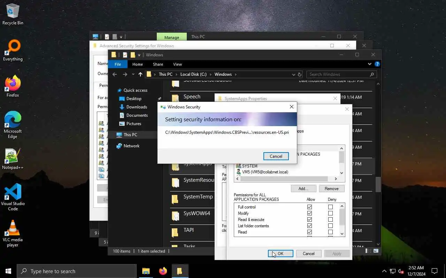The width and height of the screenshot is (446, 278).
Task: Toggle Deny checkbox for Read & execute
Action: pos(330,220)
